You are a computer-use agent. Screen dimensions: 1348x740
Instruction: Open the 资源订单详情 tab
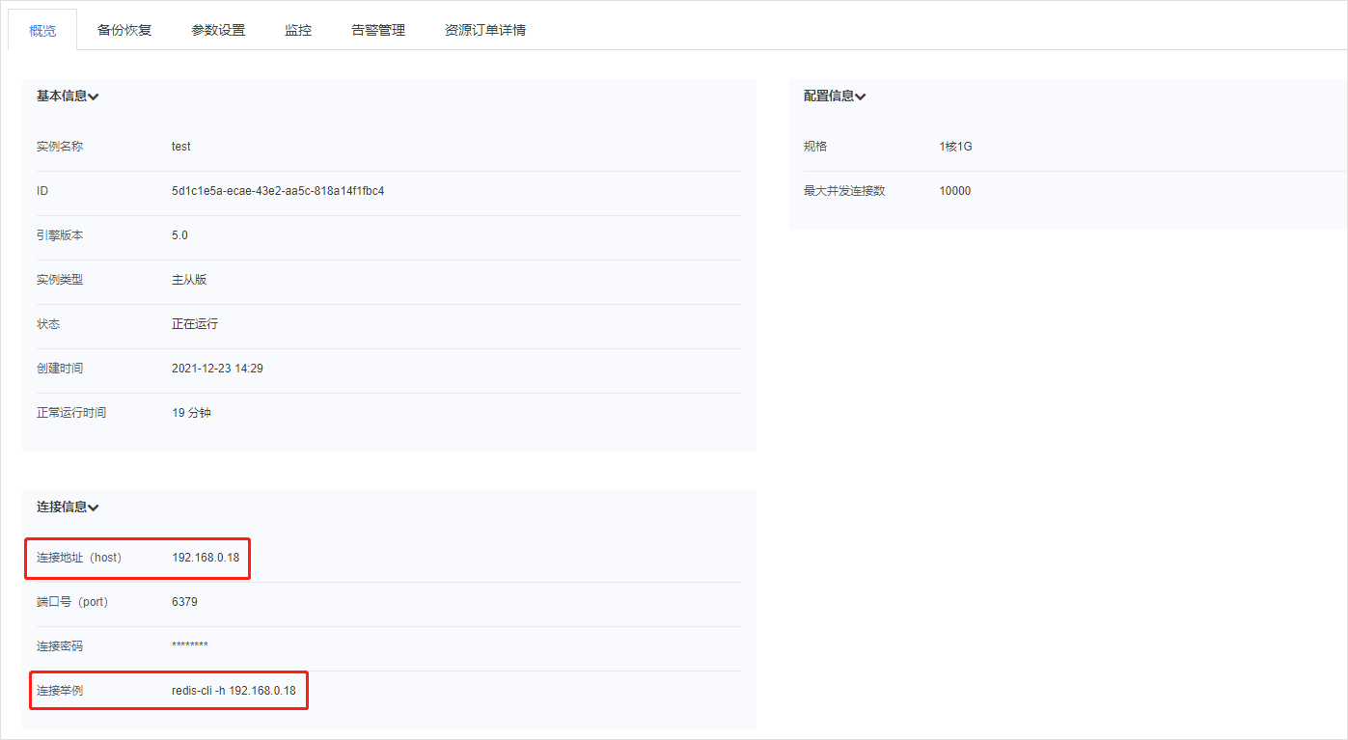(485, 30)
